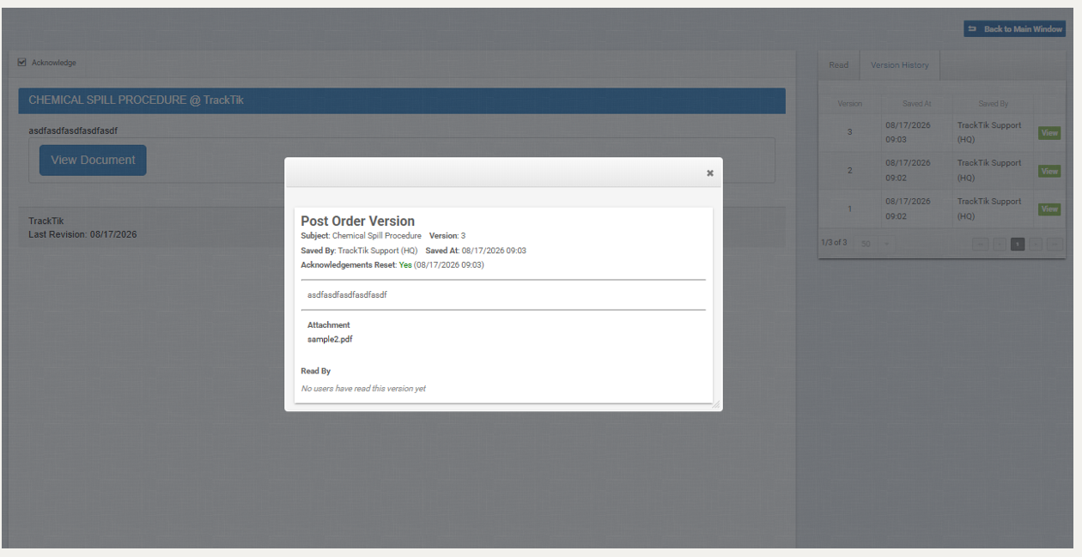Switch to the Read tab
Image resolution: width=1082 pixels, height=557 pixels.
[x=838, y=65]
